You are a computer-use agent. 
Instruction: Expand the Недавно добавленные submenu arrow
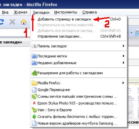pyautogui.click(x=124, y=63)
